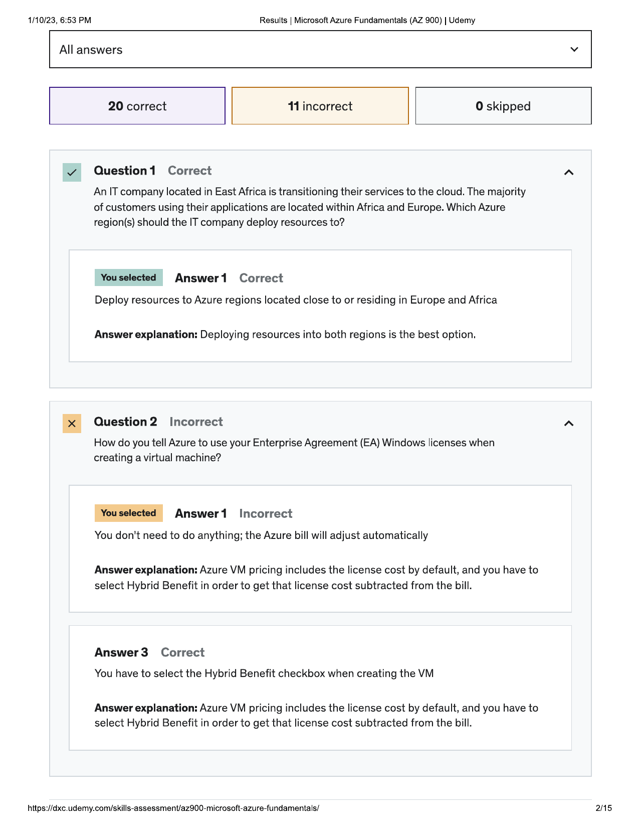Click the Question 2 heading

[125, 422]
